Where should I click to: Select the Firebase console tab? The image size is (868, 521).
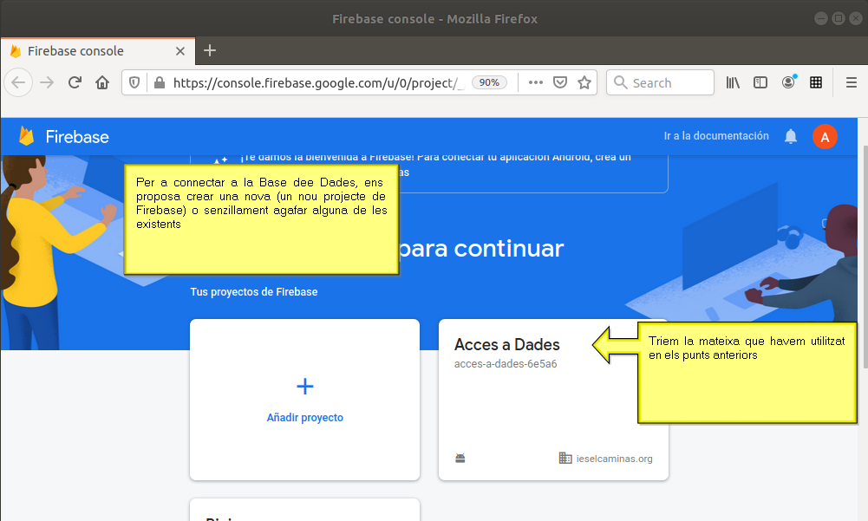[98, 51]
